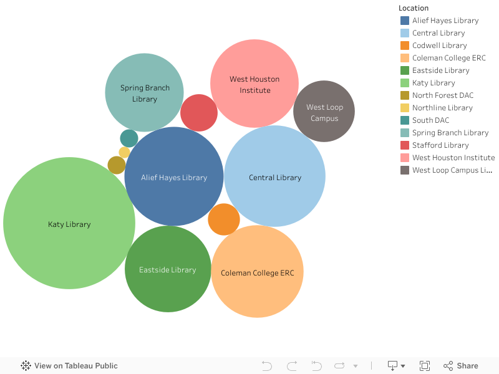The image size is (499, 374).
Task: Open the Share dialog
Action: (x=461, y=366)
